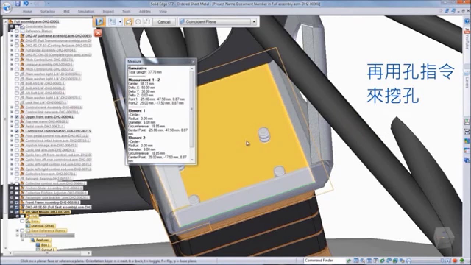471x265 pixels.
Task: Expand the Control rod Over radiators node
Action: click(12, 131)
